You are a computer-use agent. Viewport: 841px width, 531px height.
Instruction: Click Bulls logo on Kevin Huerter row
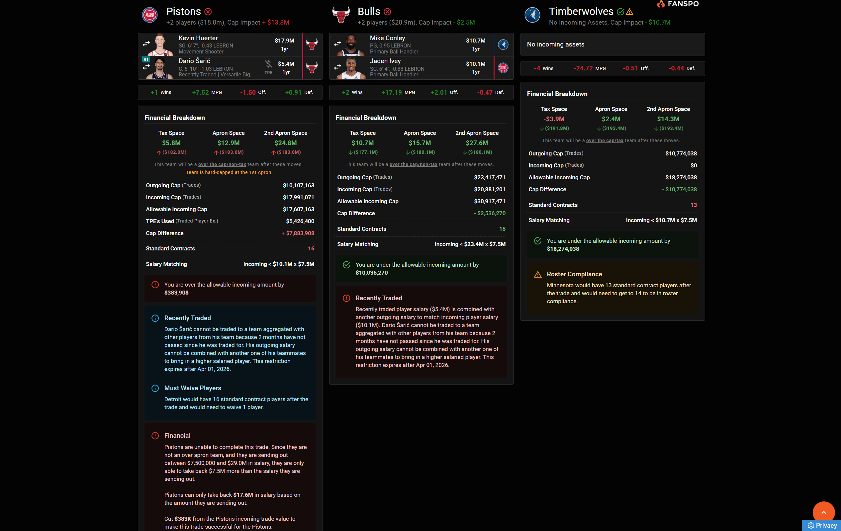point(312,44)
